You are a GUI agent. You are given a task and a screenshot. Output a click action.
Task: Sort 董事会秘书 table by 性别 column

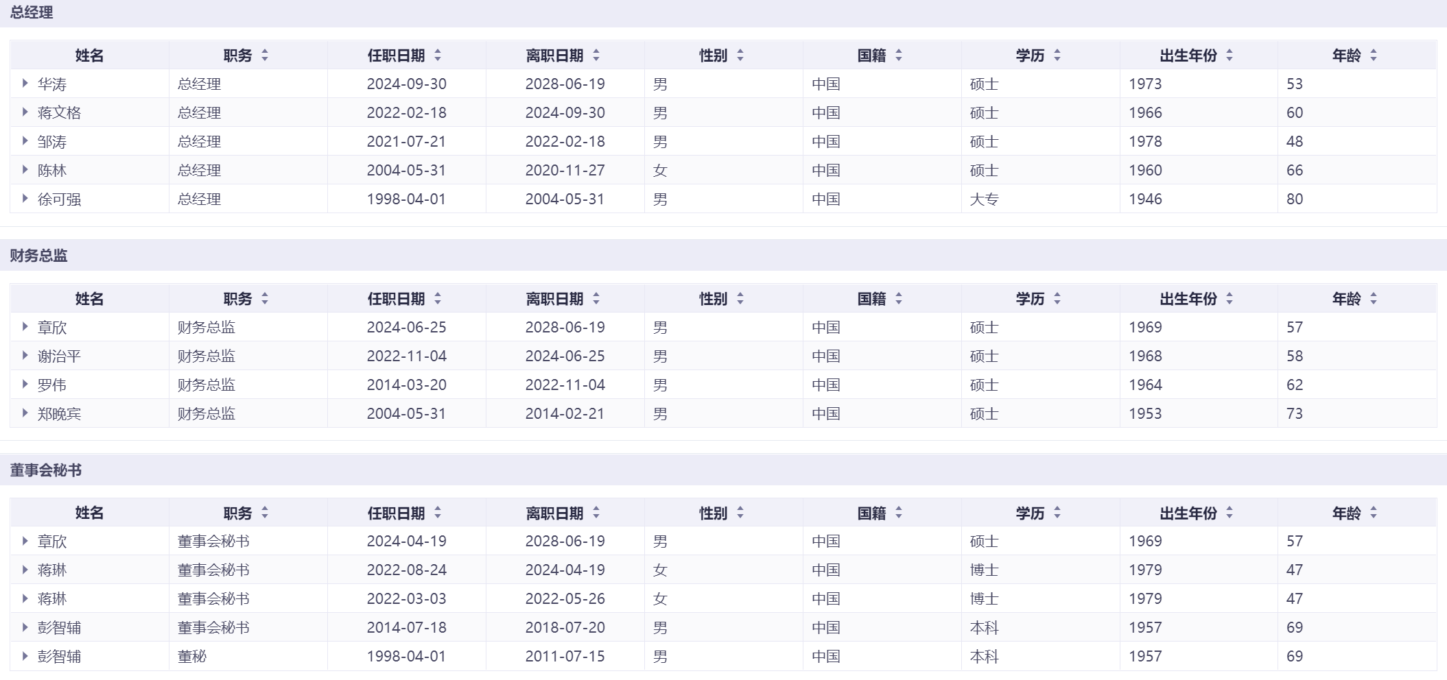coord(740,513)
